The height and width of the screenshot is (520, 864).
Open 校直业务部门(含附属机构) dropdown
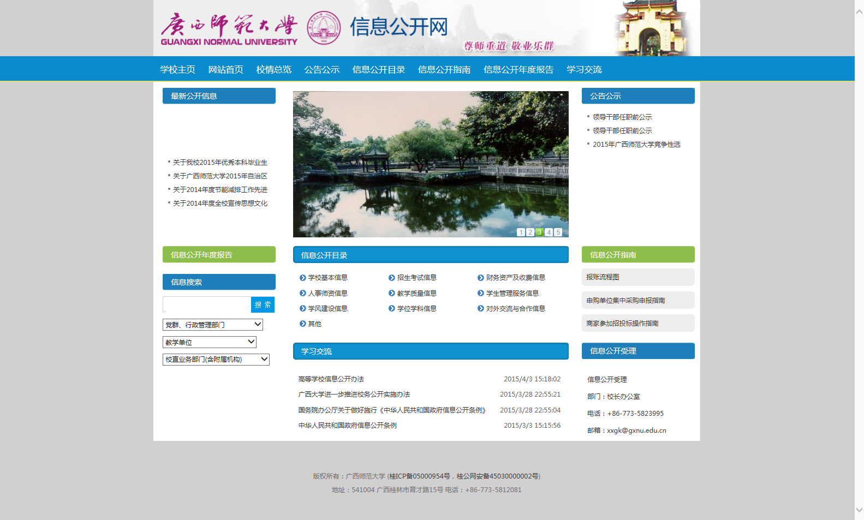(x=216, y=359)
